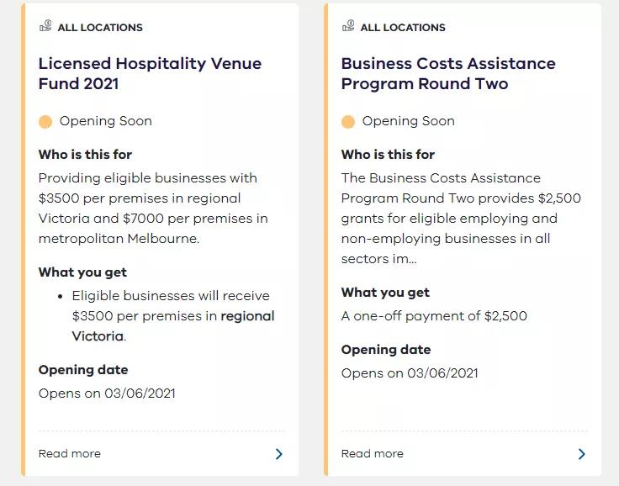Screen dimensions: 619x486
Task: Click orange status dot on Business Costs card
Action: [x=348, y=122]
